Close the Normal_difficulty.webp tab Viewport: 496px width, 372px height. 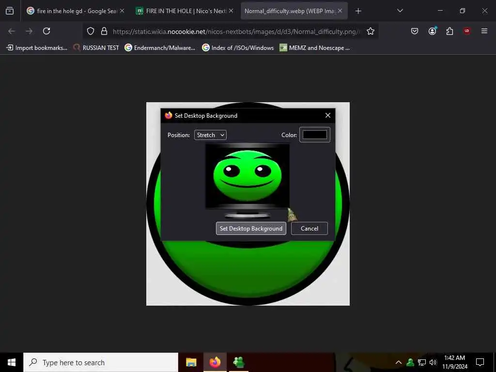click(340, 11)
